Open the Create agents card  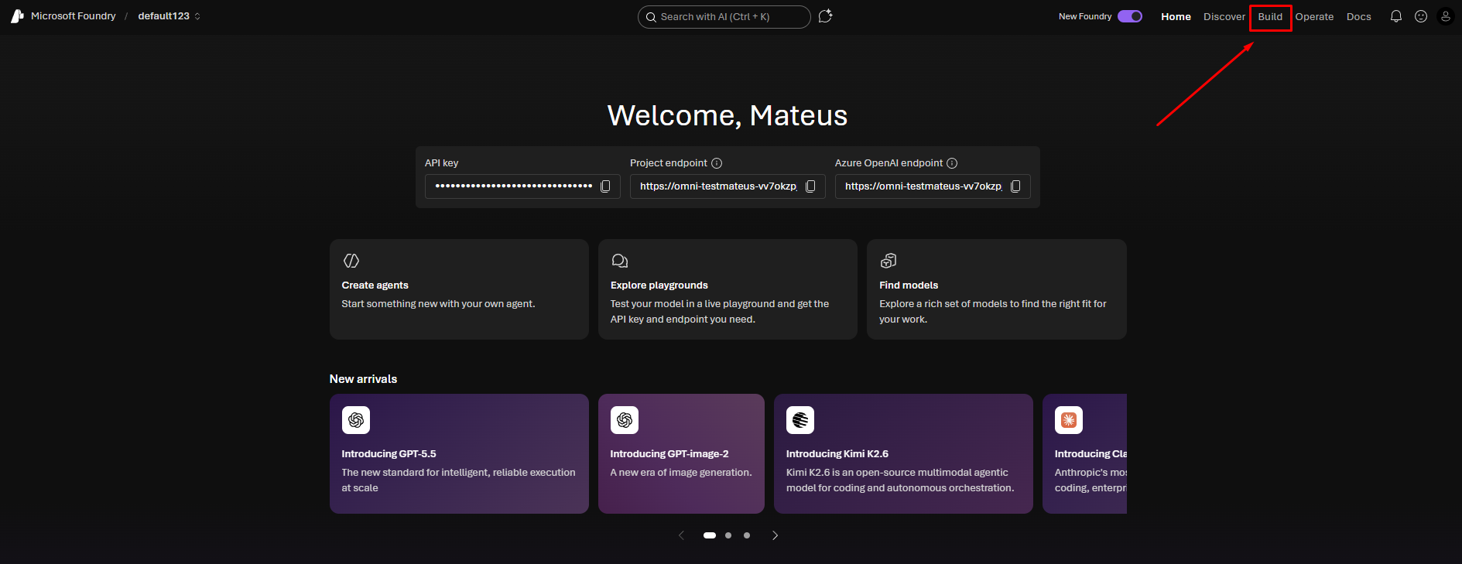(x=459, y=289)
